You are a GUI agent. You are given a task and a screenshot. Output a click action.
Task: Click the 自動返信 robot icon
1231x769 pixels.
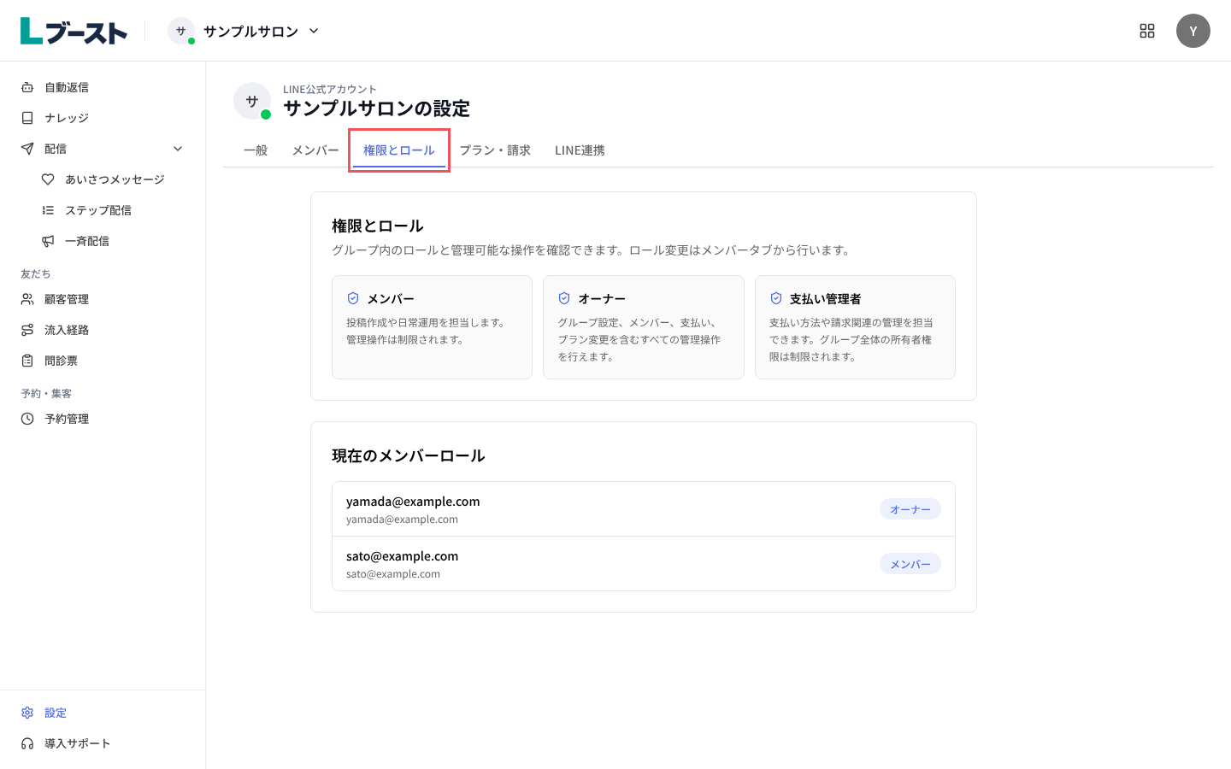click(x=27, y=87)
